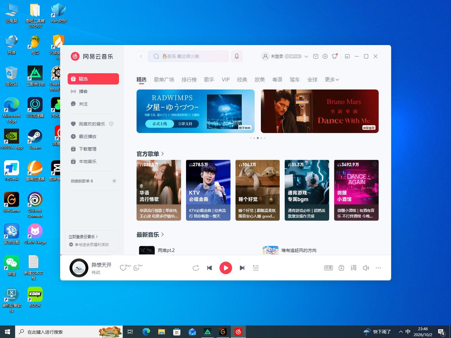The width and height of the screenshot is (451, 338).
Task: Open NetEase Cloud Music taskbar icon
Action: [239, 332]
